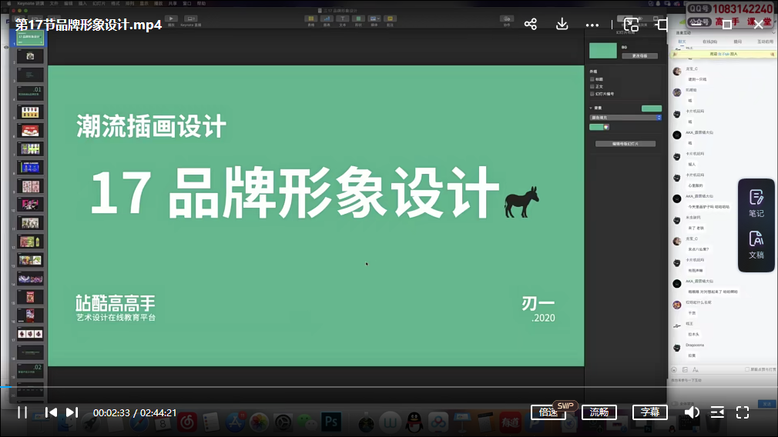Switch to the 聊天 chat tab
The image size is (778, 437).
[x=682, y=42]
